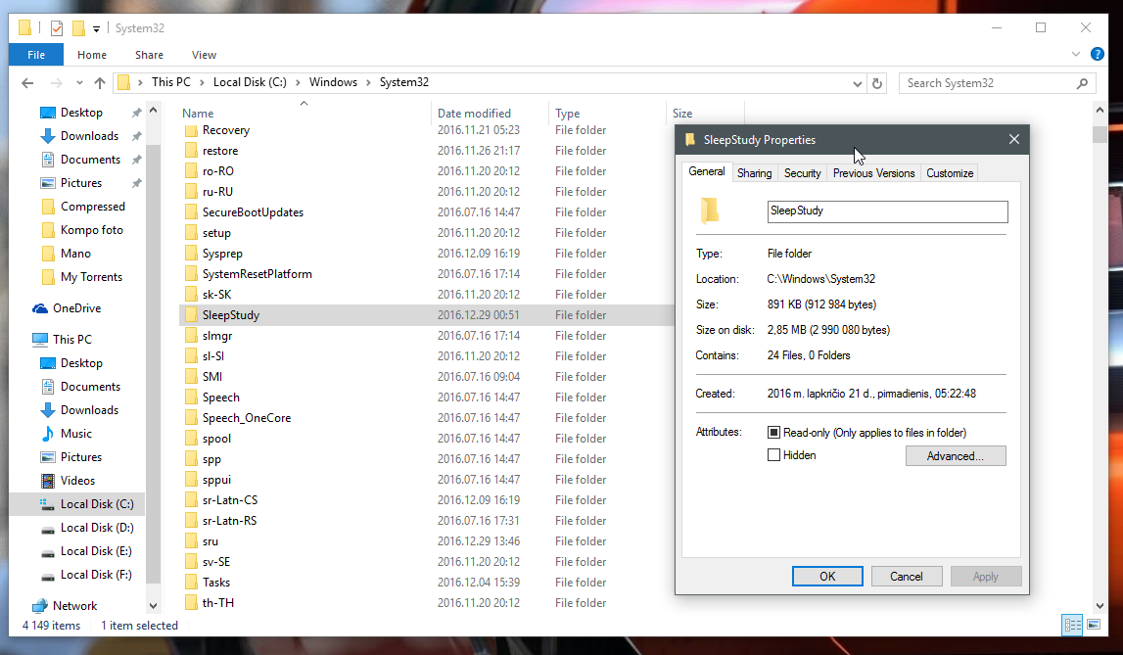Switch to the Sharing properties tab
Viewport: 1123px width, 655px height.
pos(754,173)
